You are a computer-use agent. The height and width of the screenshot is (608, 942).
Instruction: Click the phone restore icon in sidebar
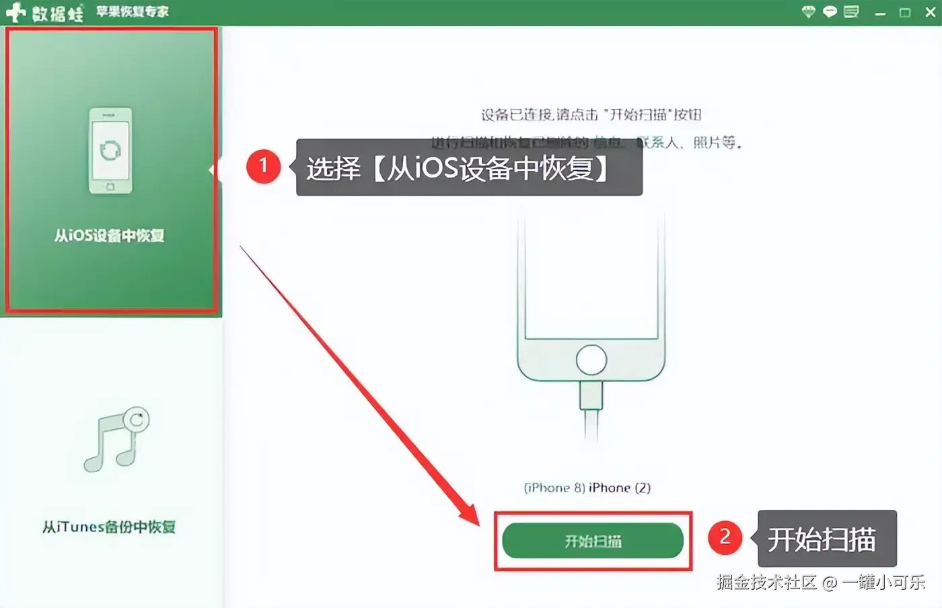pyautogui.click(x=110, y=151)
